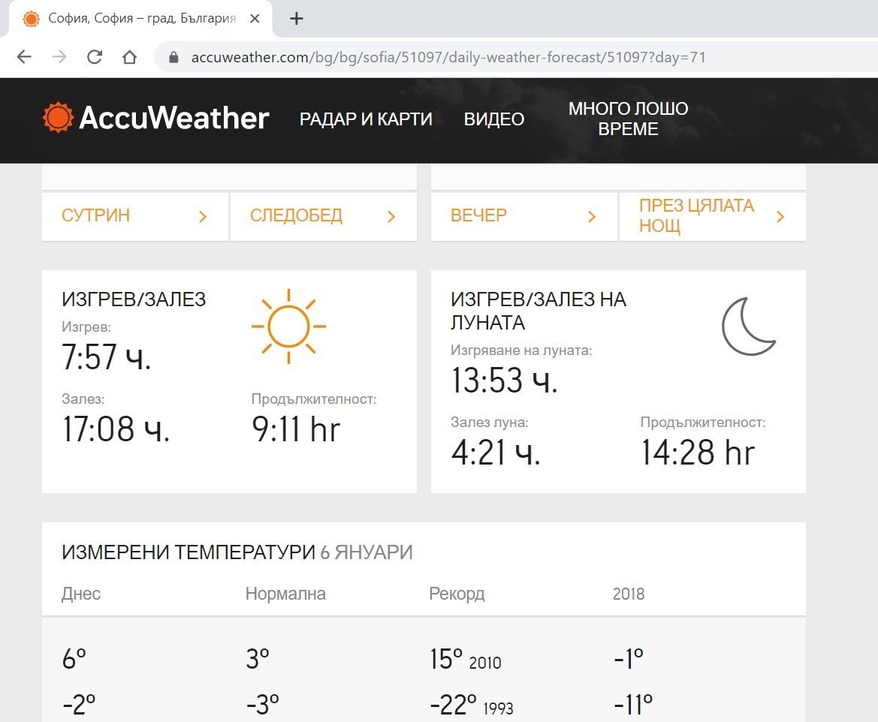Reload the page with refresh icon
The height and width of the screenshot is (722, 878).
(x=95, y=57)
